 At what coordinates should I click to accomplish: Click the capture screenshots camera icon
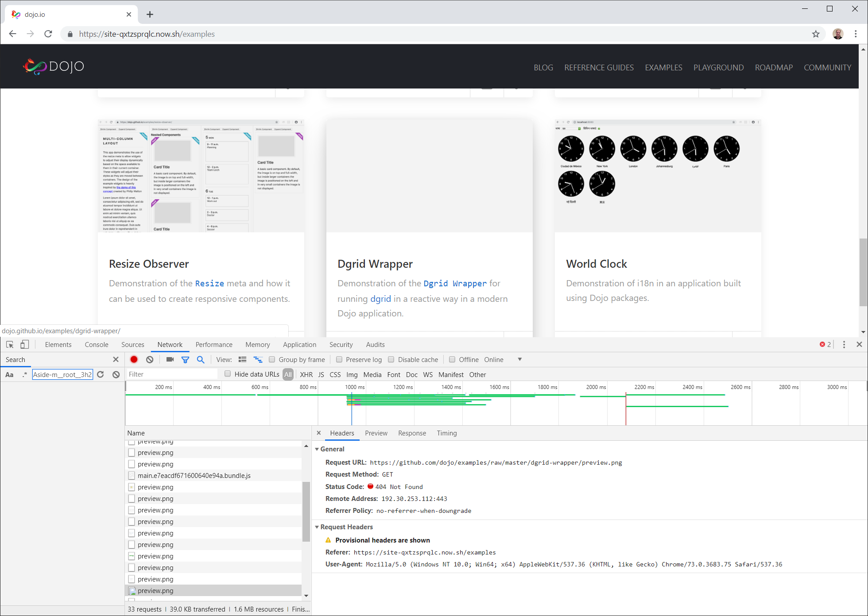coord(170,359)
